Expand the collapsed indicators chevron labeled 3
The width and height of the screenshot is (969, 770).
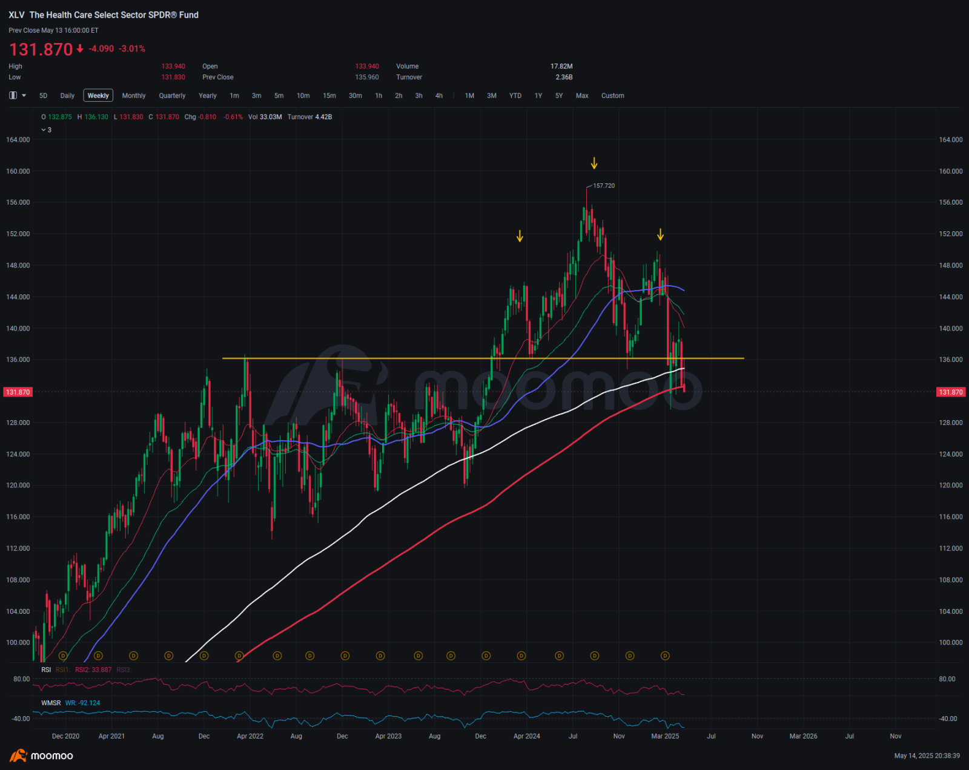tap(46, 130)
